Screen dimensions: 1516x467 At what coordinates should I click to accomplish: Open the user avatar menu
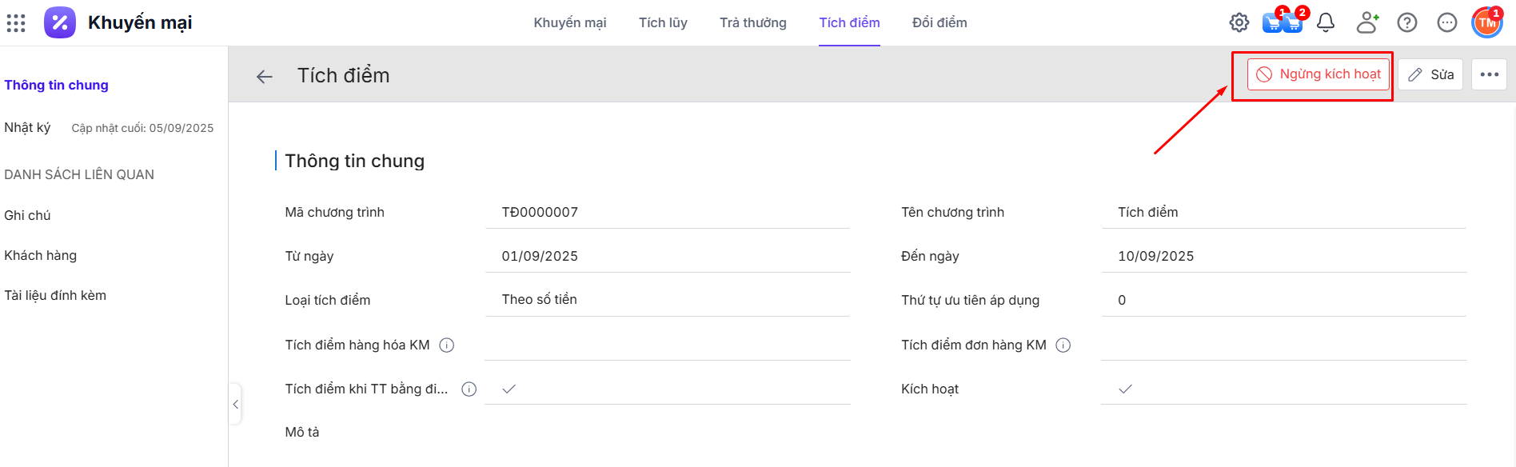(x=1487, y=22)
